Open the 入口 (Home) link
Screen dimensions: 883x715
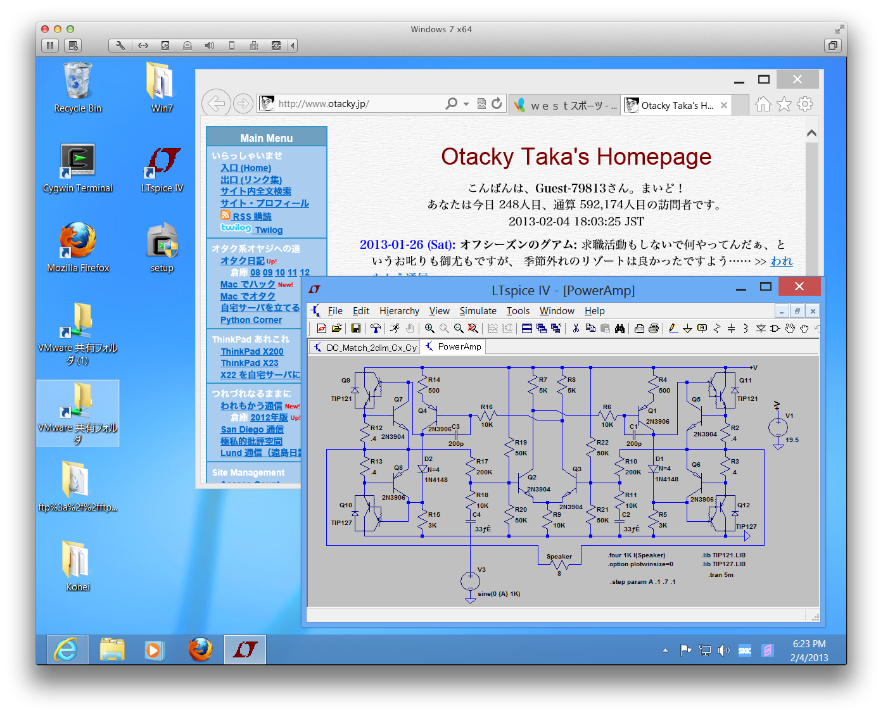246,168
